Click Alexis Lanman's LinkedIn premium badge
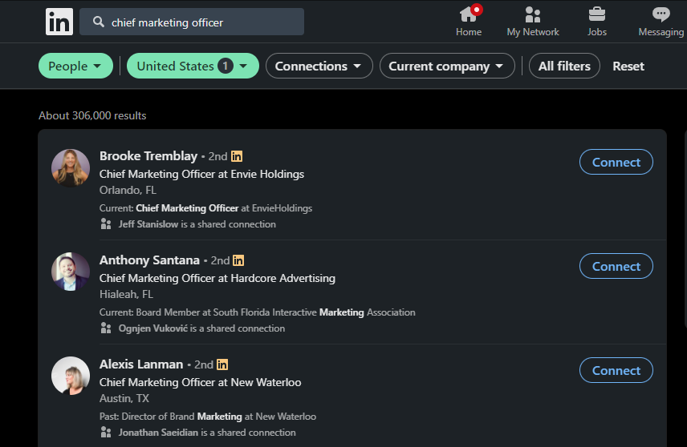687x447 pixels. click(x=222, y=364)
